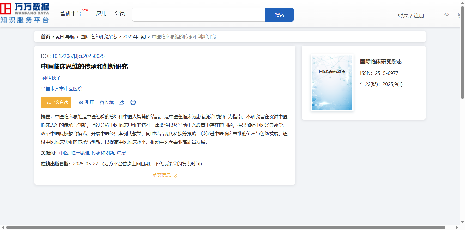Open the 会员 menu item
465x230 pixels.
pyautogui.click(x=120, y=13)
